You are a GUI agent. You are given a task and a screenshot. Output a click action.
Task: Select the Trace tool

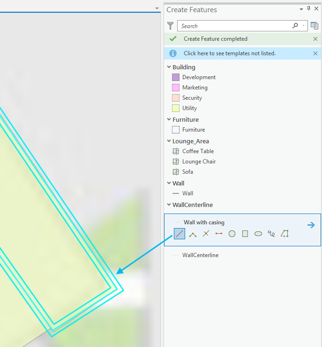click(285, 234)
